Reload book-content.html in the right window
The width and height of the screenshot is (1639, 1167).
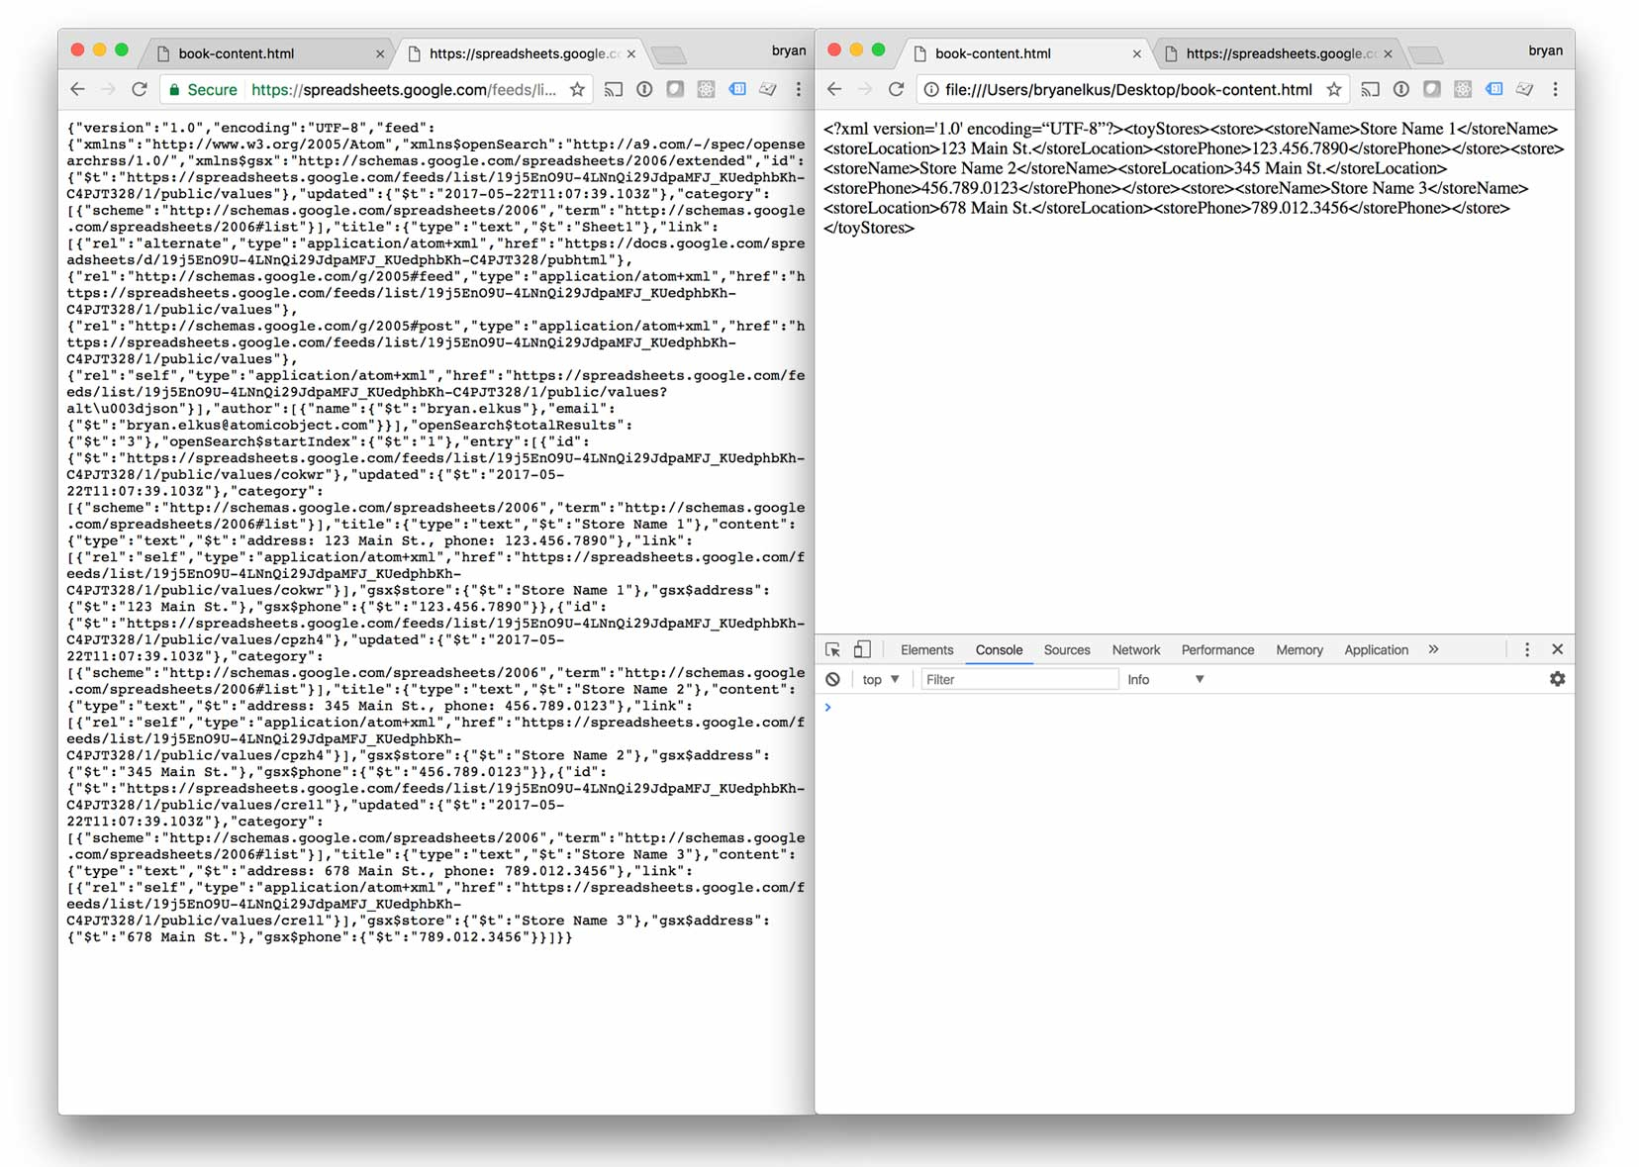click(896, 90)
